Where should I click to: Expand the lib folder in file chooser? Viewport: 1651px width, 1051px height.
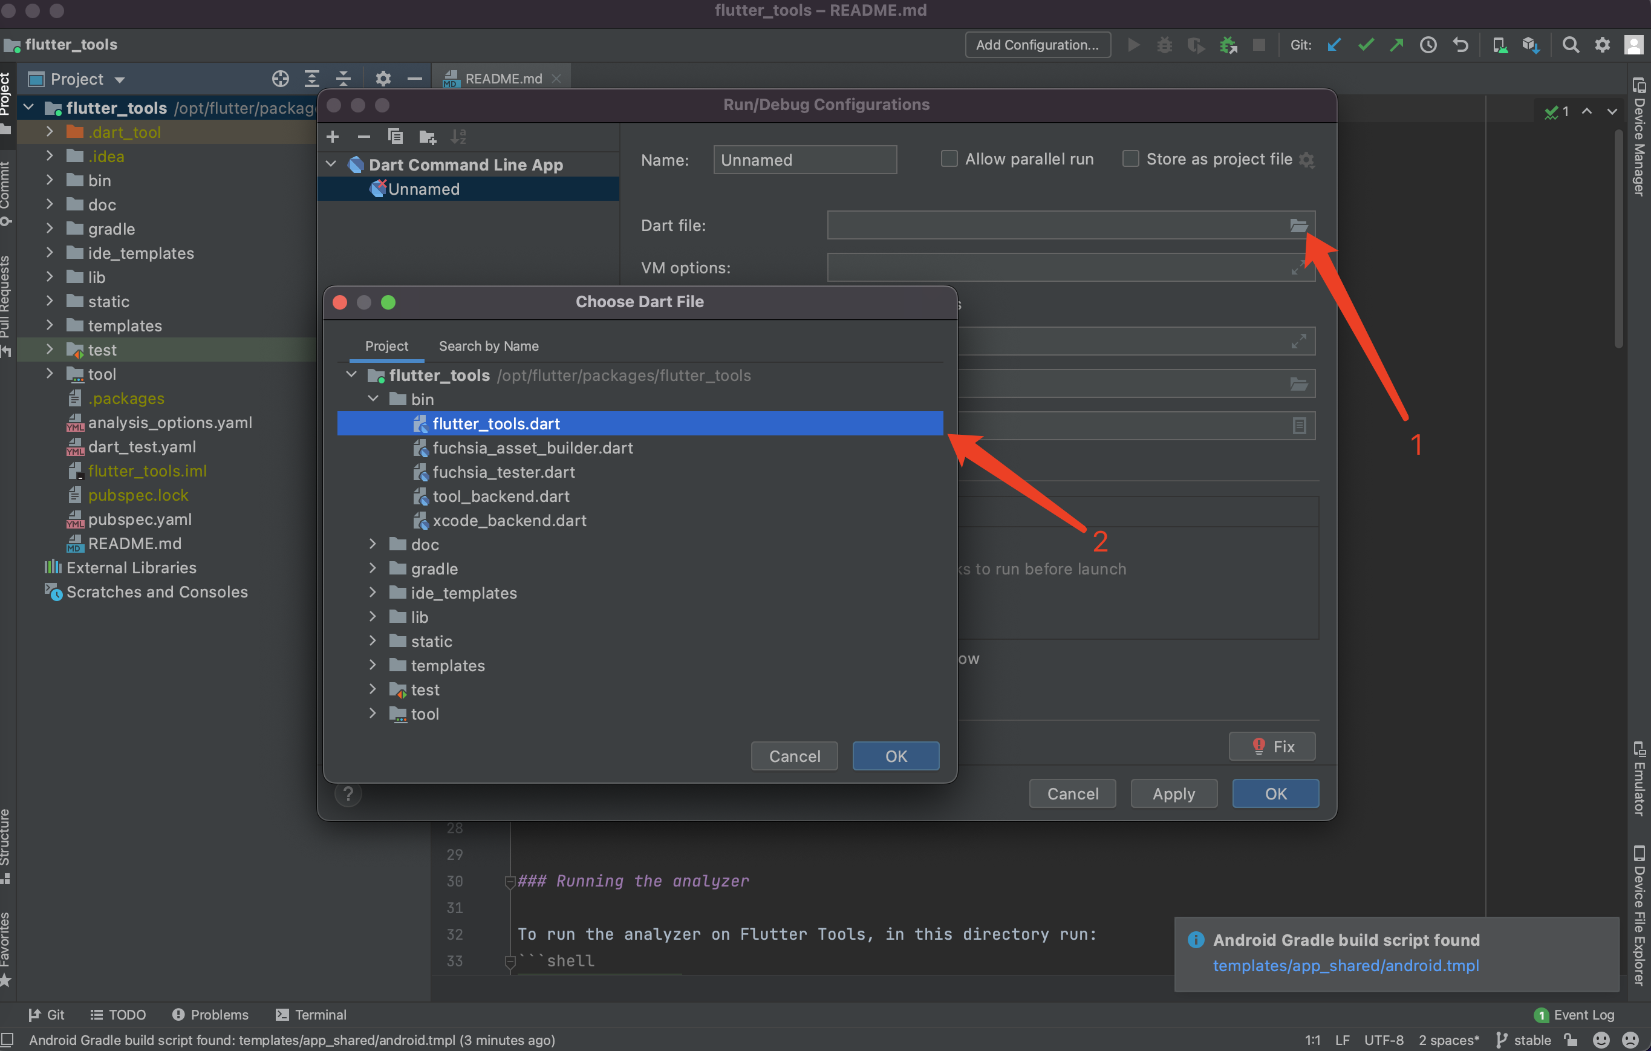click(373, 617)
